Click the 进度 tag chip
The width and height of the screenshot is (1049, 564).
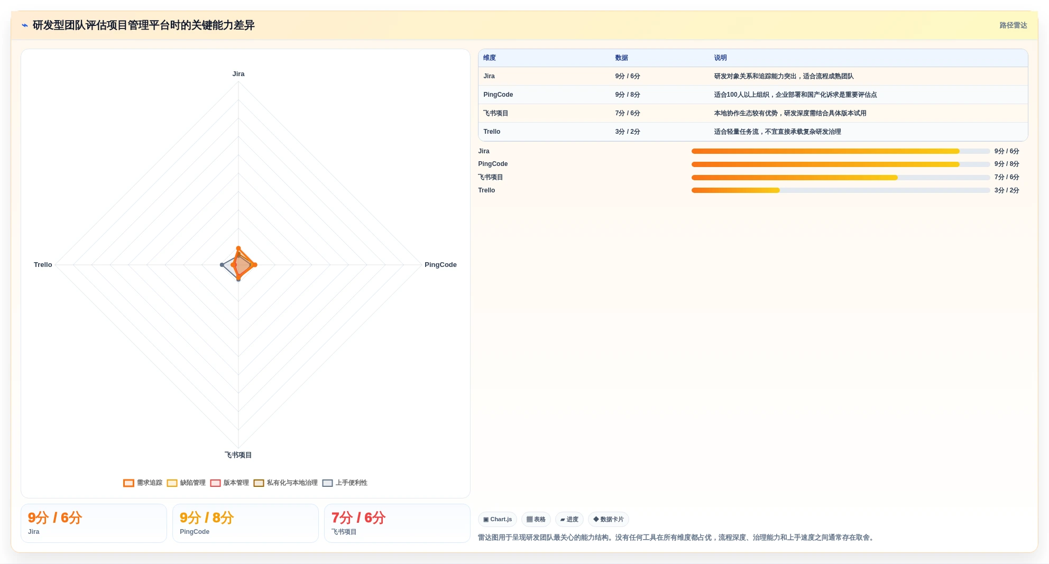pos(569,519)
